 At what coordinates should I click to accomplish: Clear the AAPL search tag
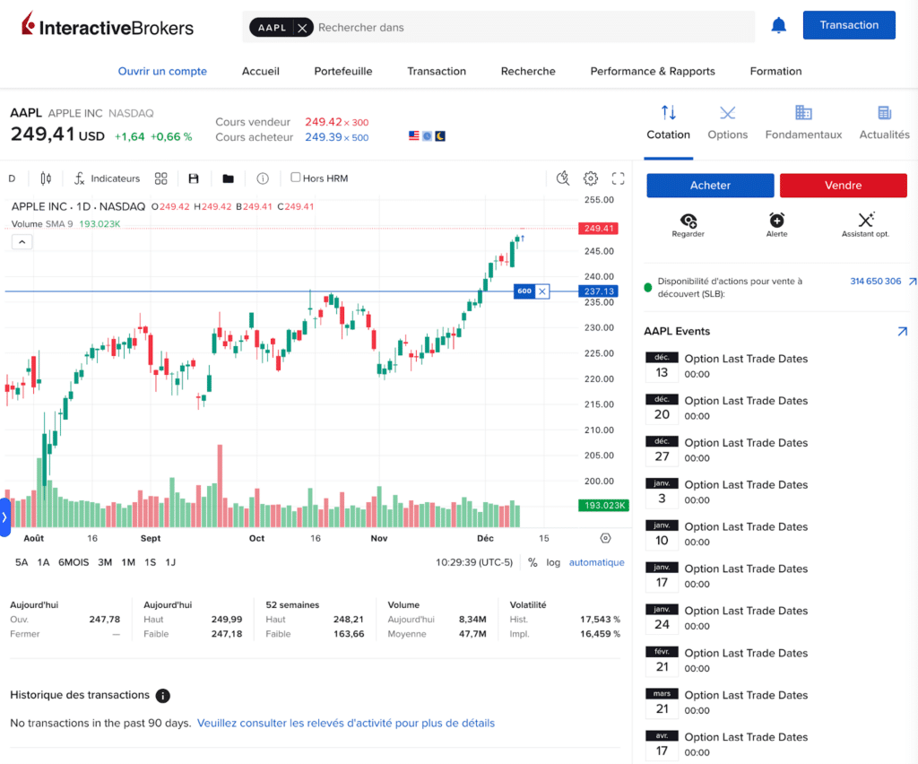302,28
